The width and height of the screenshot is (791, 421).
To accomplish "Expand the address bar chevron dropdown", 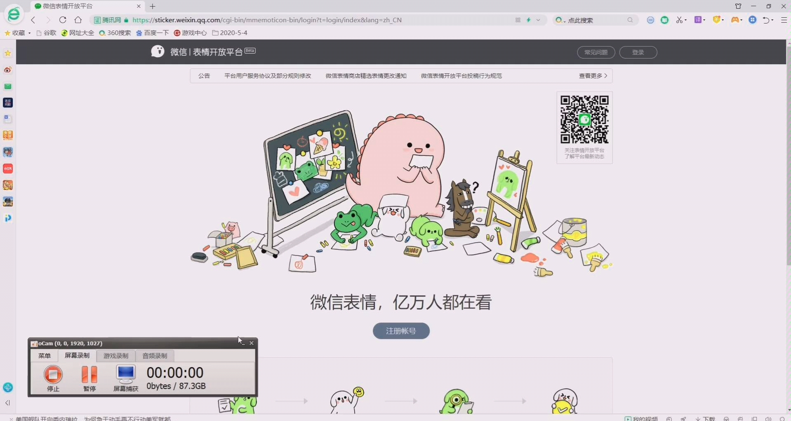I will (x=538, y=20).
